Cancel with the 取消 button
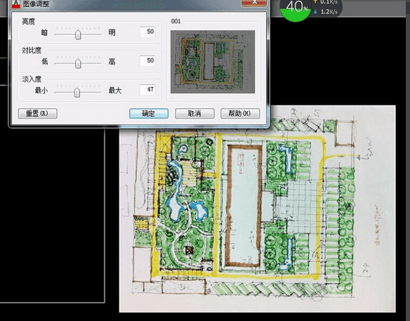 point(194,114)
